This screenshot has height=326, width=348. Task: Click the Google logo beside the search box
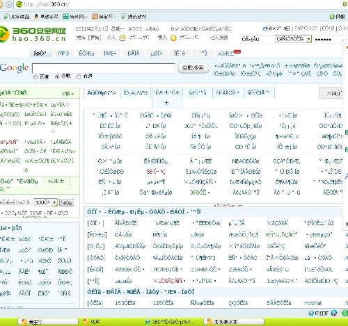point(15,67)
